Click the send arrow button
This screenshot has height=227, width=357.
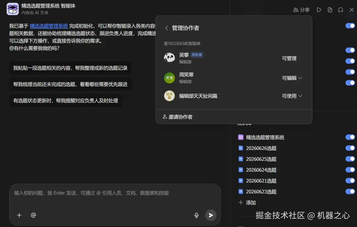point(211,215)
